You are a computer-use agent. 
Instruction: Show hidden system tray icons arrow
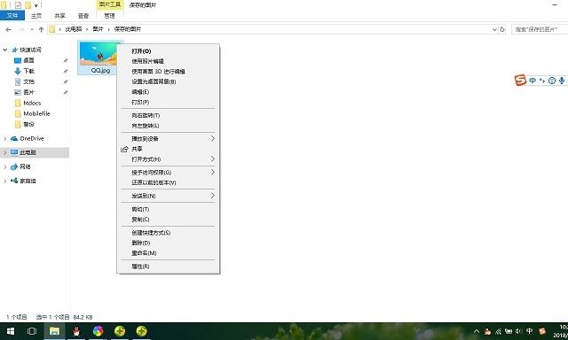477,331
